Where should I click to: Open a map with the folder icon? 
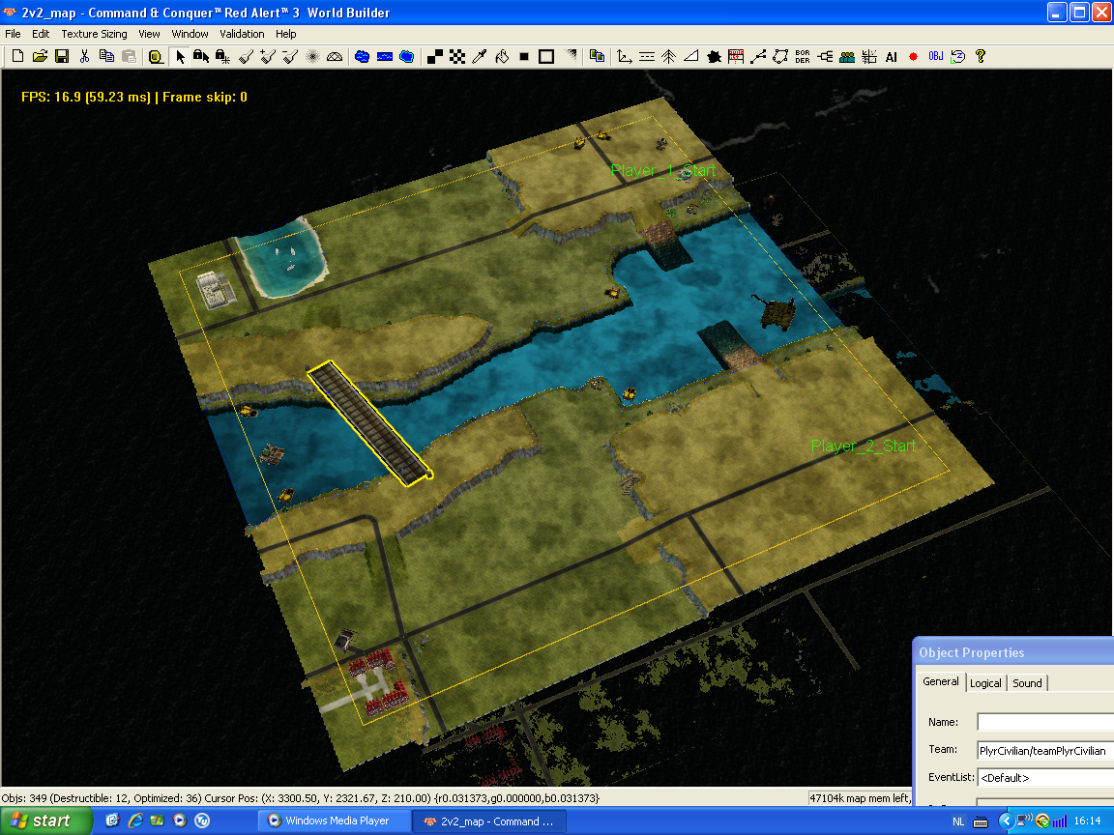point(40,57)
